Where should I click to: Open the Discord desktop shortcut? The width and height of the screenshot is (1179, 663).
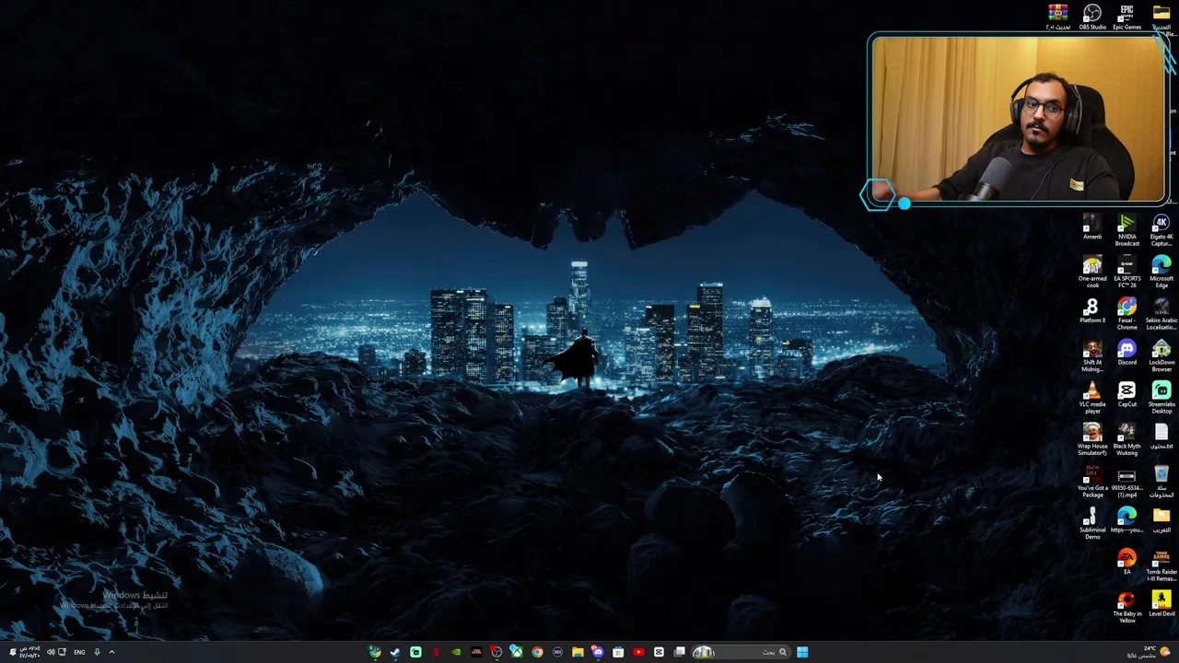pos(1126,353)
